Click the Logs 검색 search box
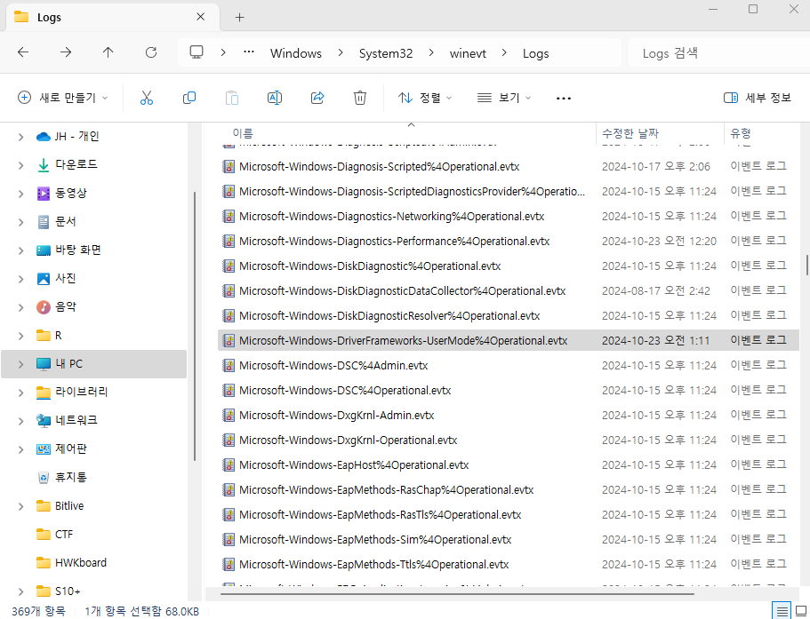Viewport: 810px width, 619px height. (718, 52)
